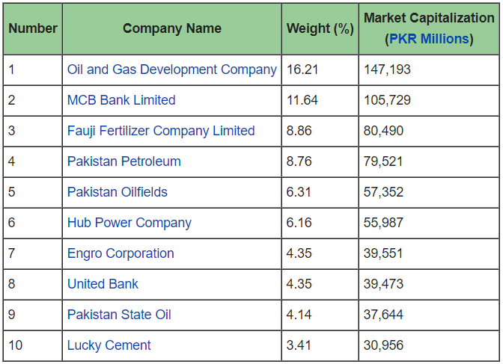Follow the United Bank link
The height and width of the screenshot is (364, 503).
tap(103, 284)
